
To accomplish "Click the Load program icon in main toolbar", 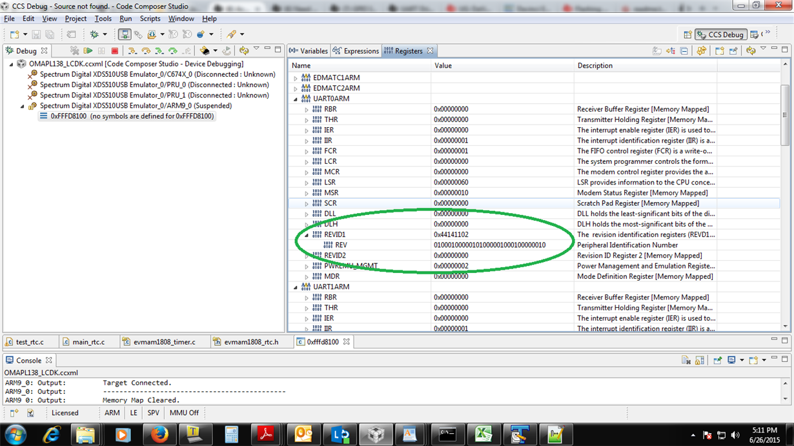I will tap(152, 34).
